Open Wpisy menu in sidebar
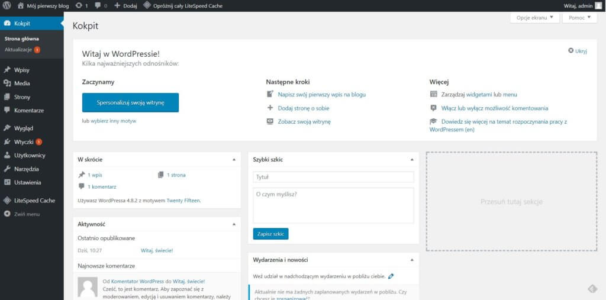 pos(22,70)
